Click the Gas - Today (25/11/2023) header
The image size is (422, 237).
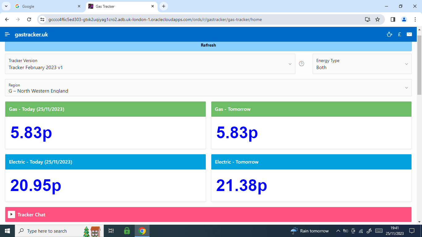coord(105,109)
